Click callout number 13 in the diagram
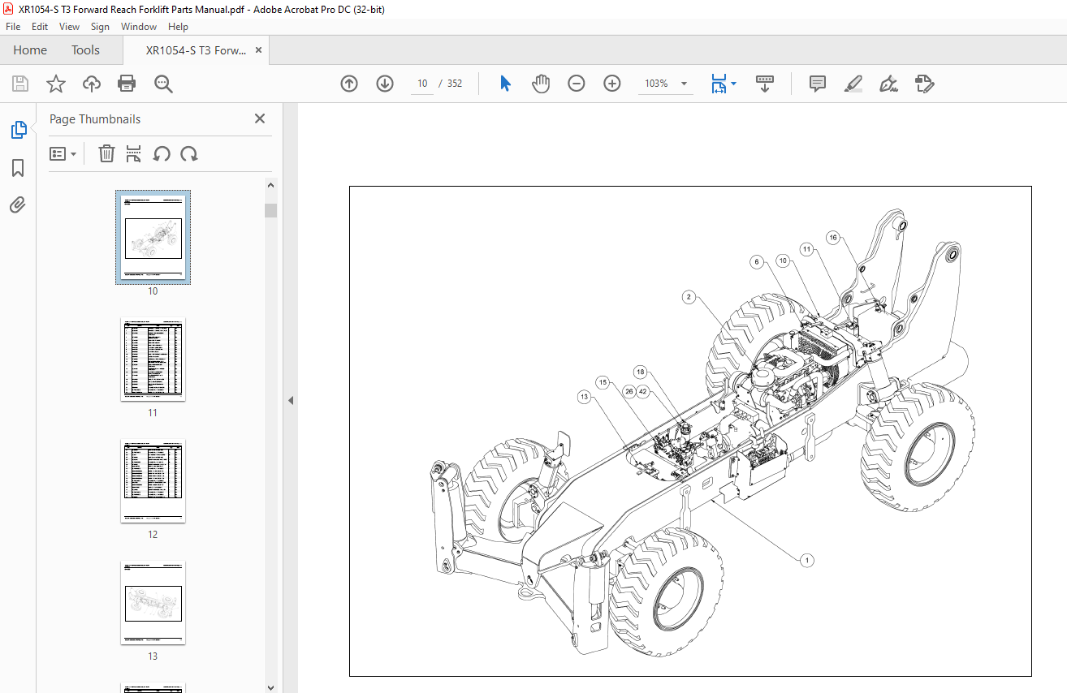The image size is (1067, 693). click(584, 398)
